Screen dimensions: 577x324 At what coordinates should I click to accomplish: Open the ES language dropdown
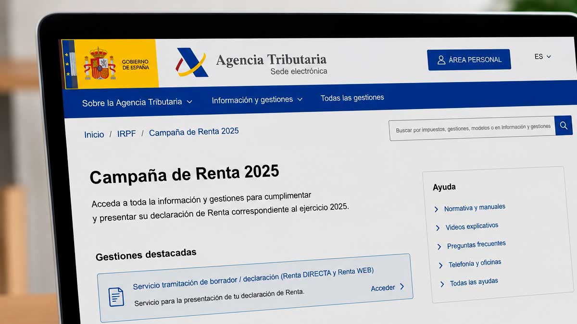coord(542,57)
